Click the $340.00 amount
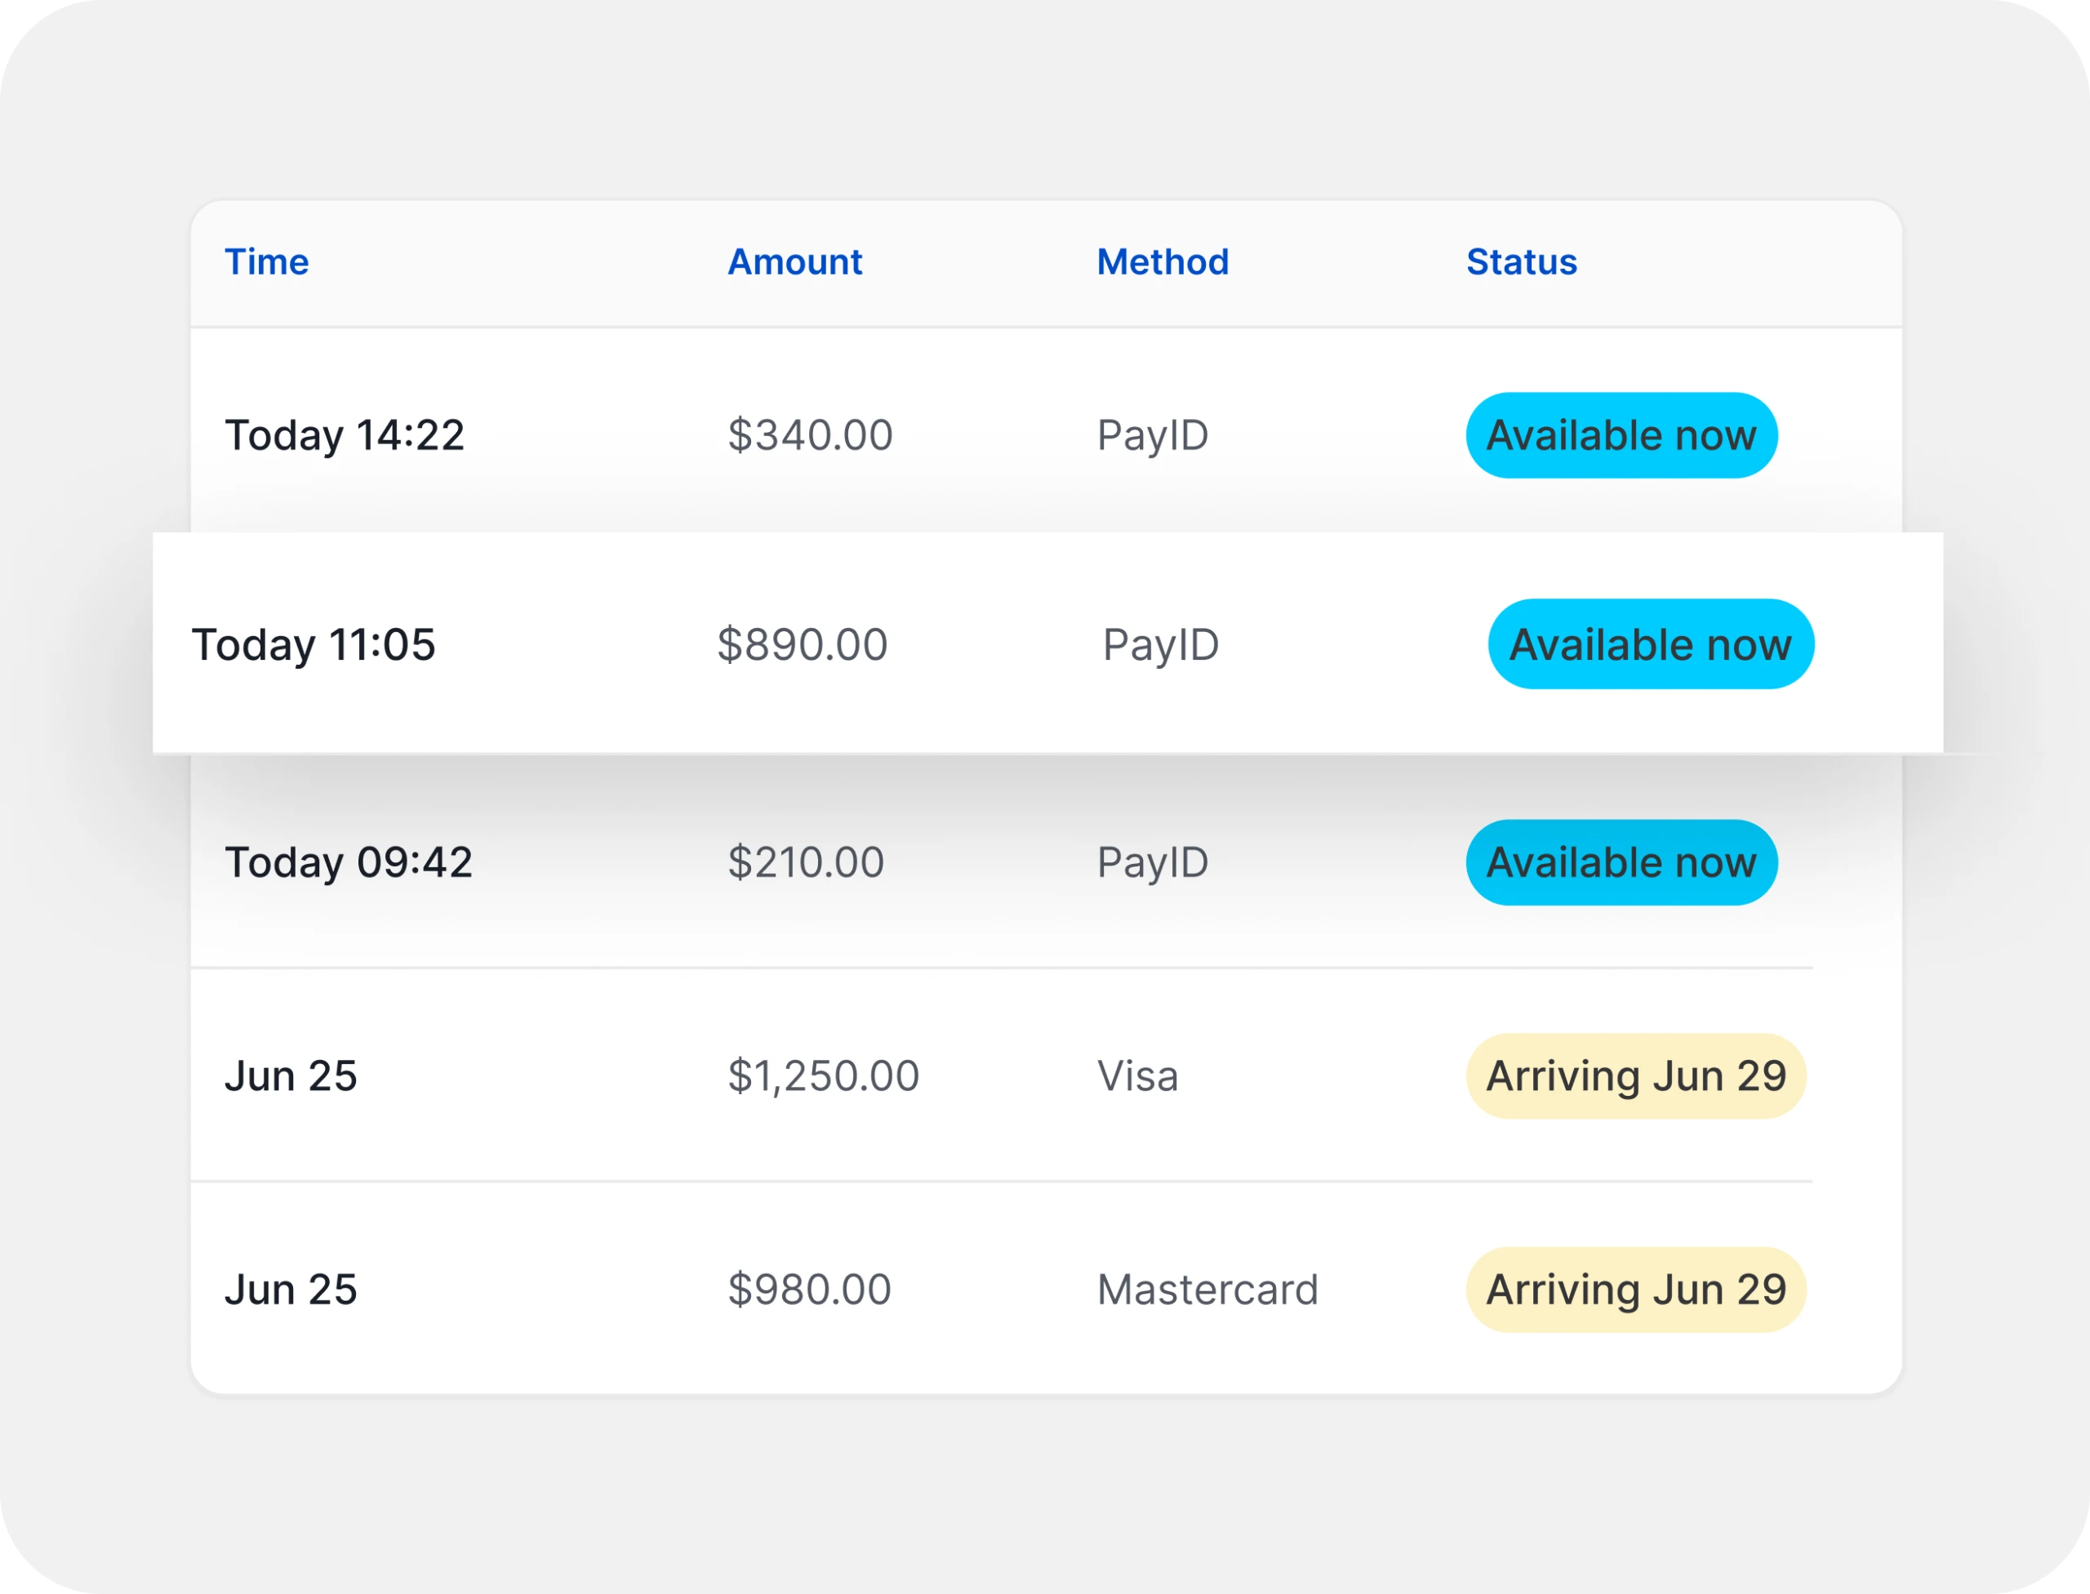The image size is (2090, 1594). click(x=809, y=435)
